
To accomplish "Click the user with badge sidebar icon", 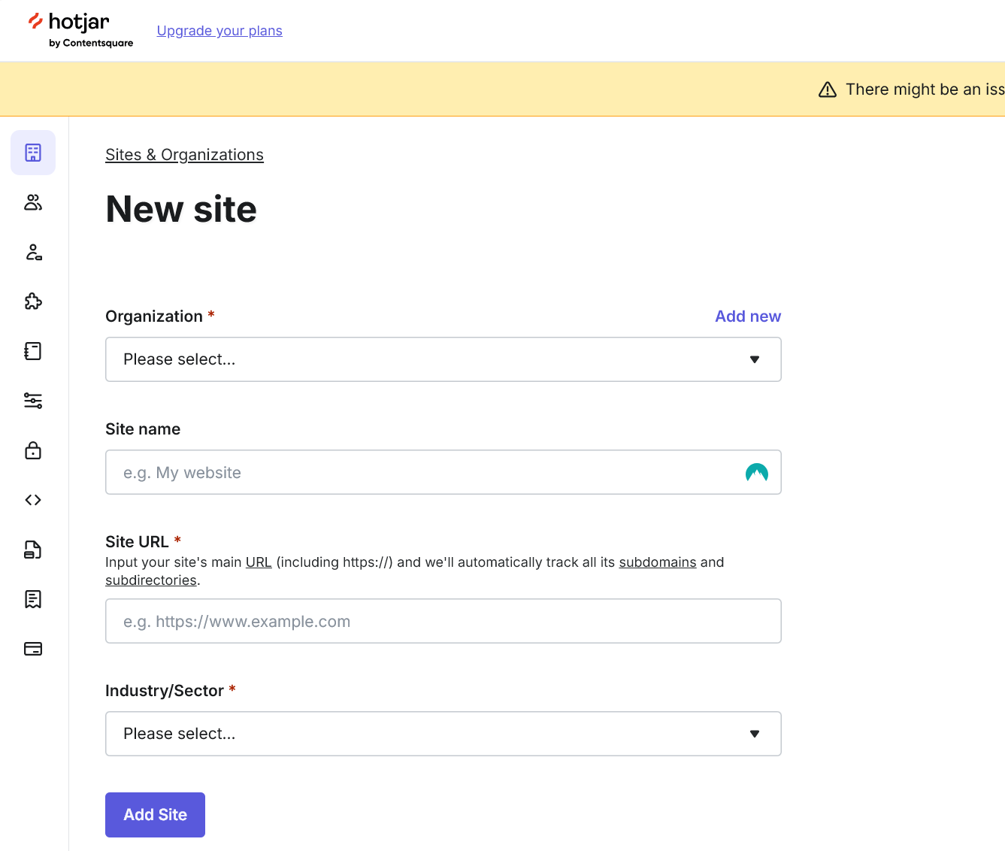I will [x=33, y=252].
